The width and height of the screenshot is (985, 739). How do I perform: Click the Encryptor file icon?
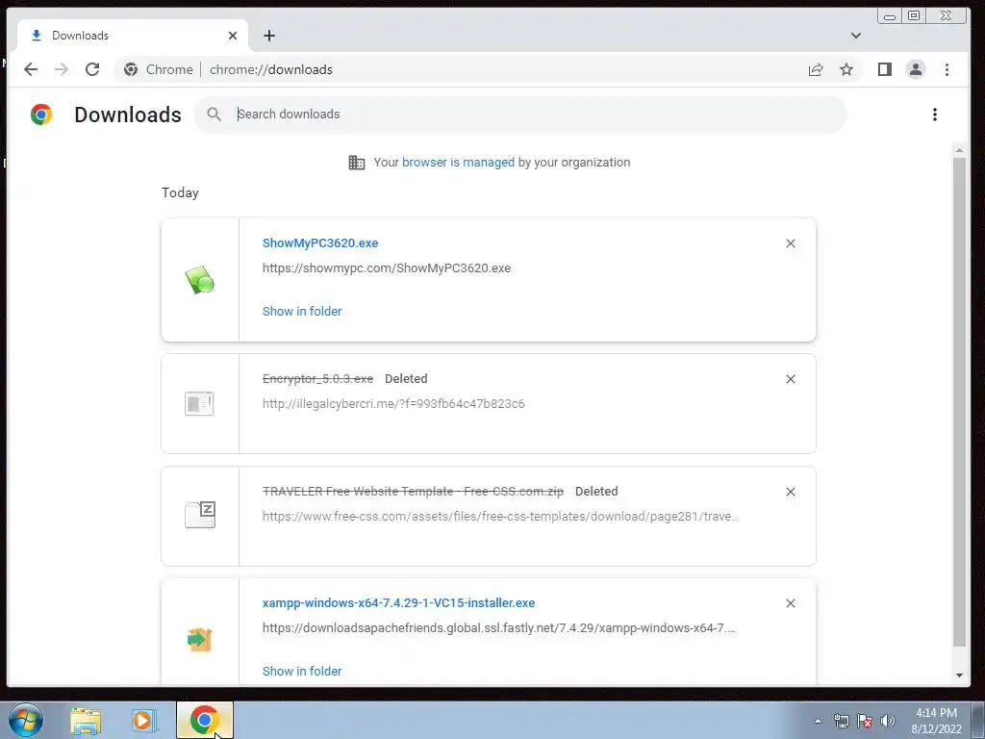(199, 403)
